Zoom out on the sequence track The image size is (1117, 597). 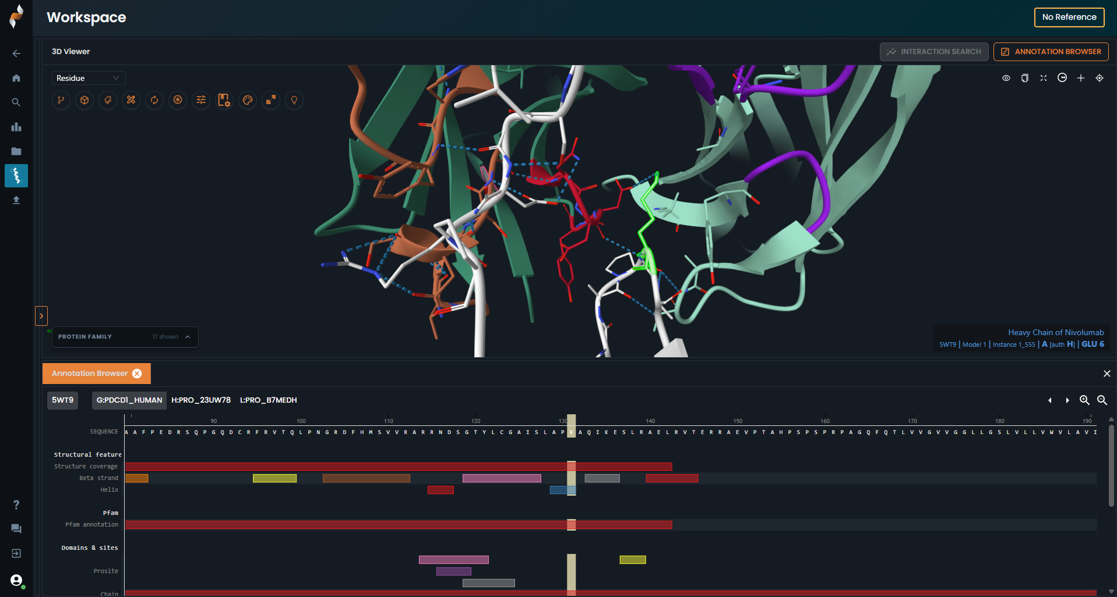pos(1102,400)
